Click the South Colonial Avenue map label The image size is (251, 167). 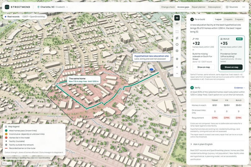(168, 113)
